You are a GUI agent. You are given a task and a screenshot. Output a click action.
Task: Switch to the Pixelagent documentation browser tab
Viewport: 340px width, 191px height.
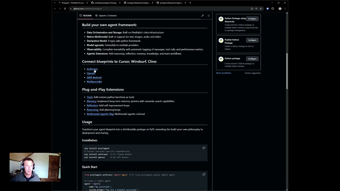(x=72, y=3)
